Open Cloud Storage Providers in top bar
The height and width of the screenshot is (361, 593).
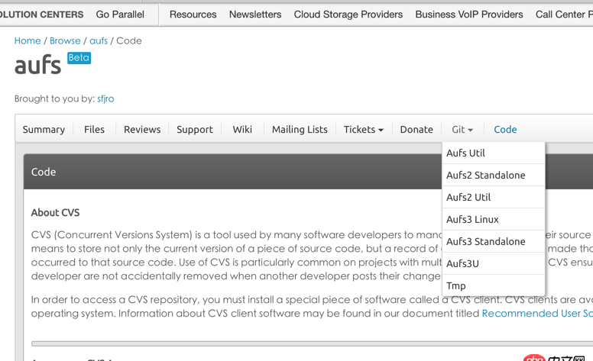click(348, 15)
